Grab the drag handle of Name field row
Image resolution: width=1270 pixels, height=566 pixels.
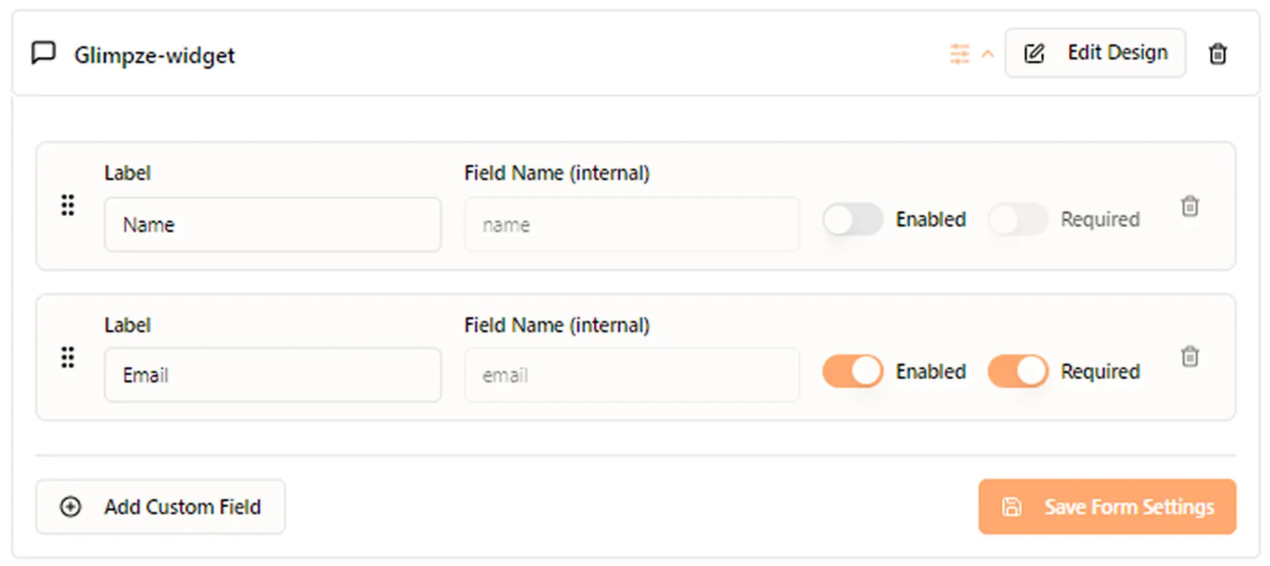pos(67,205)
